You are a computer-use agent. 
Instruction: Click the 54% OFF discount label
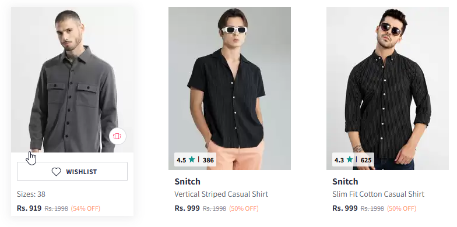tap(85, 208)
